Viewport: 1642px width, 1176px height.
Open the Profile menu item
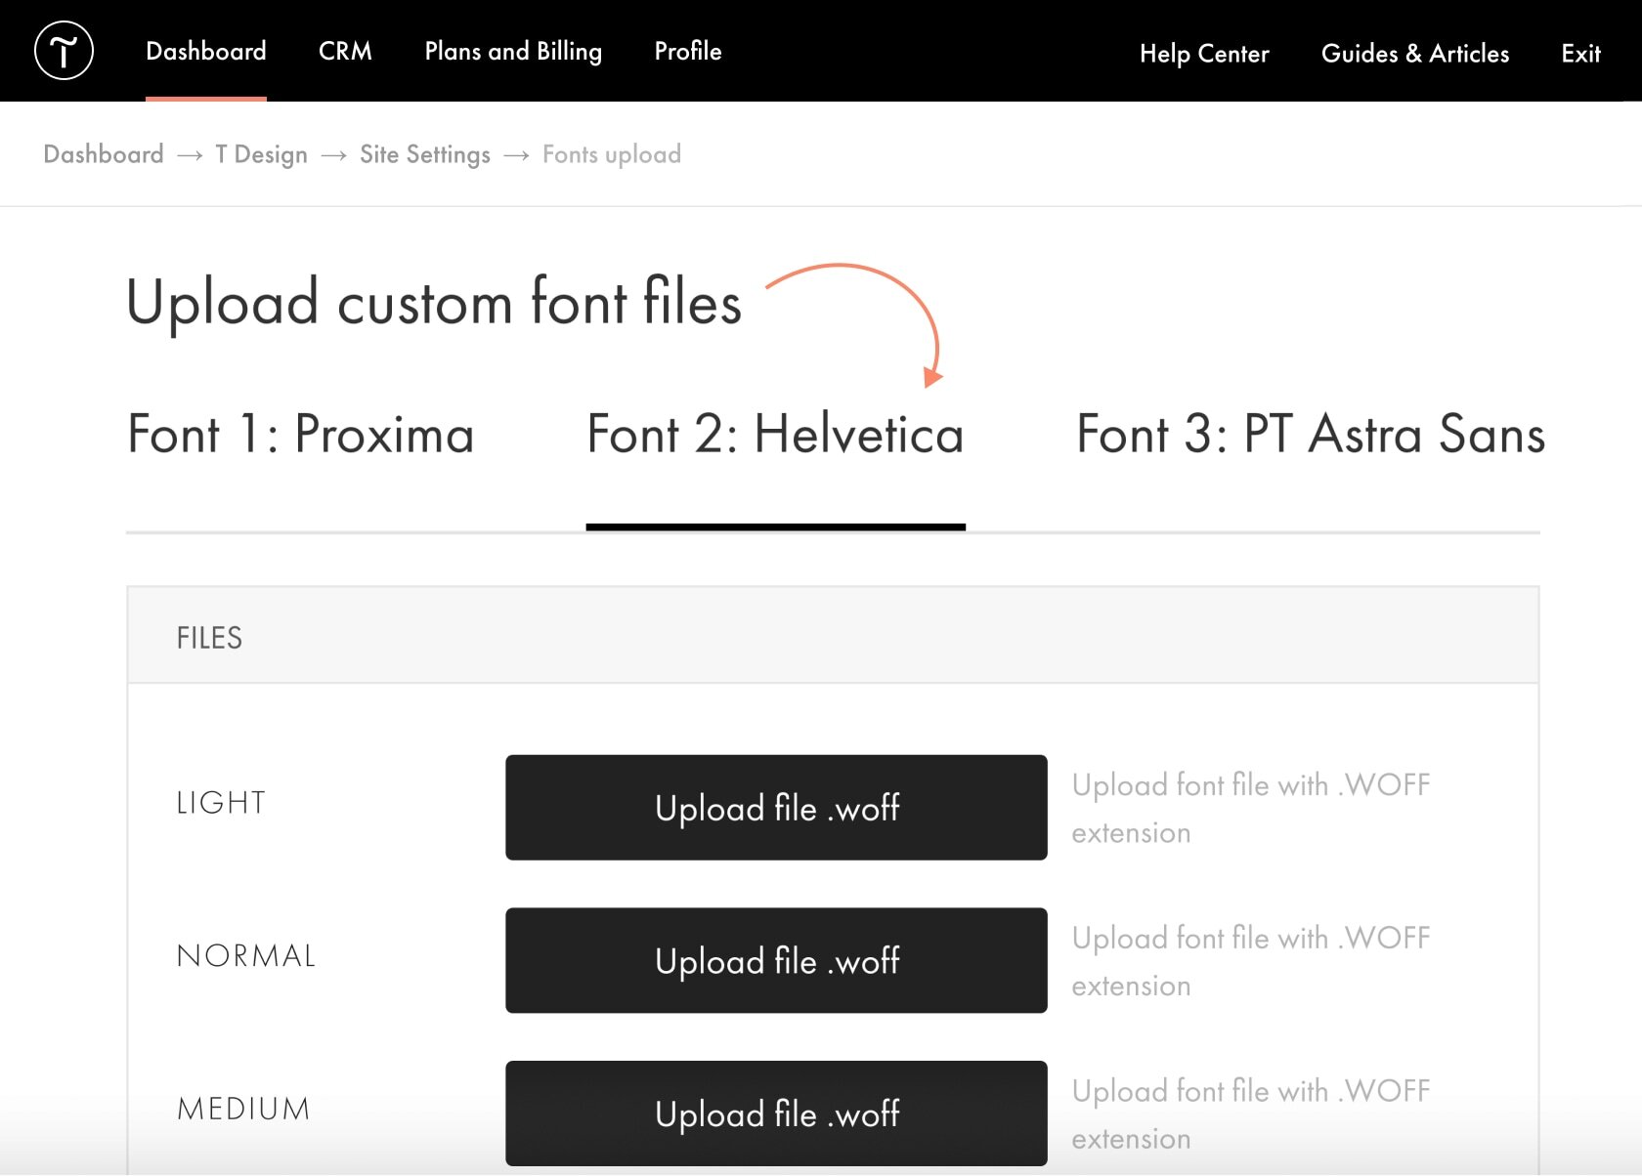coord(688,52)
